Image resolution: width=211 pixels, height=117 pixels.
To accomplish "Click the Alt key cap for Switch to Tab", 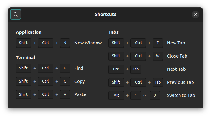I will [x=116, y=95].
